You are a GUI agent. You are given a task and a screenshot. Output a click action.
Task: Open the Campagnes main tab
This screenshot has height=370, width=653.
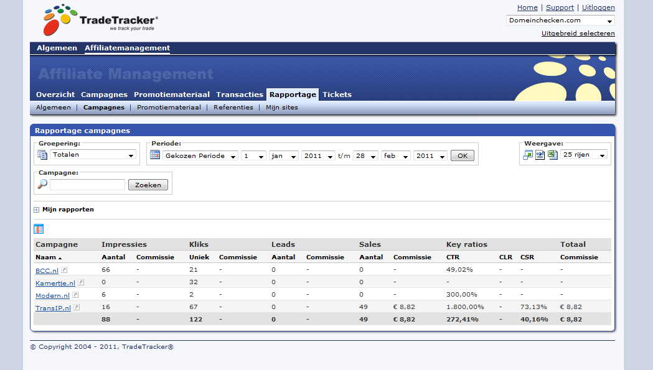(x=104, y=95)
